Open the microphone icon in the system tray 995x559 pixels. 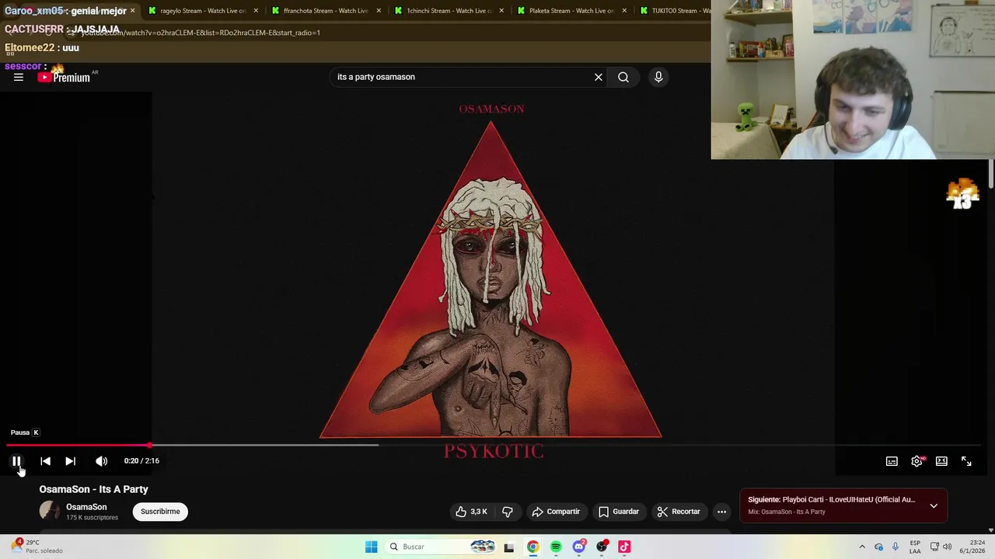point(895,547)
